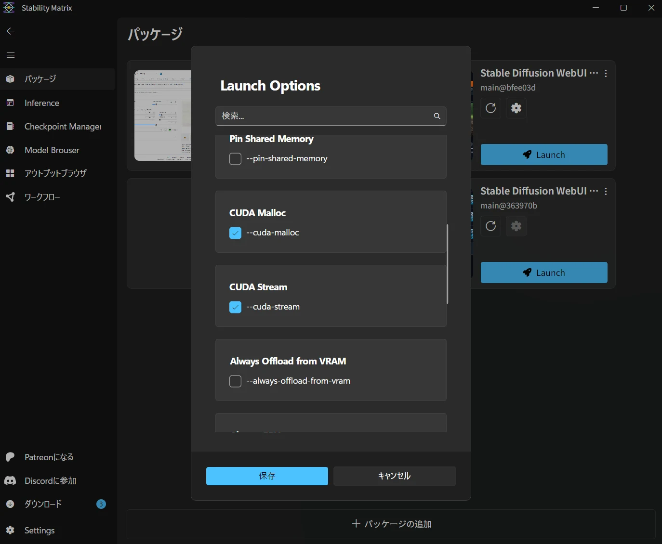Viewport: 662px width, 544px height.
Task: Click the 'Always Offload from VRAM' heading
Action: pos(288,361)
